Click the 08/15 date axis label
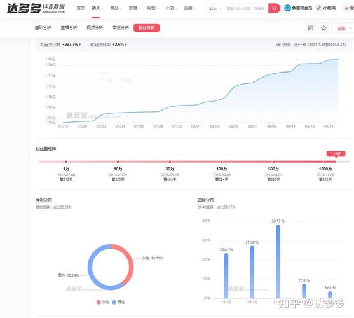 click(329, 127)
